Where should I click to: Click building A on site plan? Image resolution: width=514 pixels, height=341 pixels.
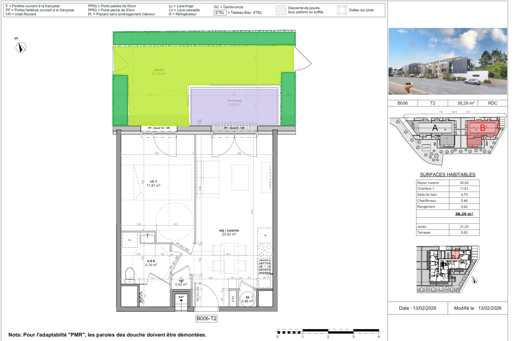[435, 128]
